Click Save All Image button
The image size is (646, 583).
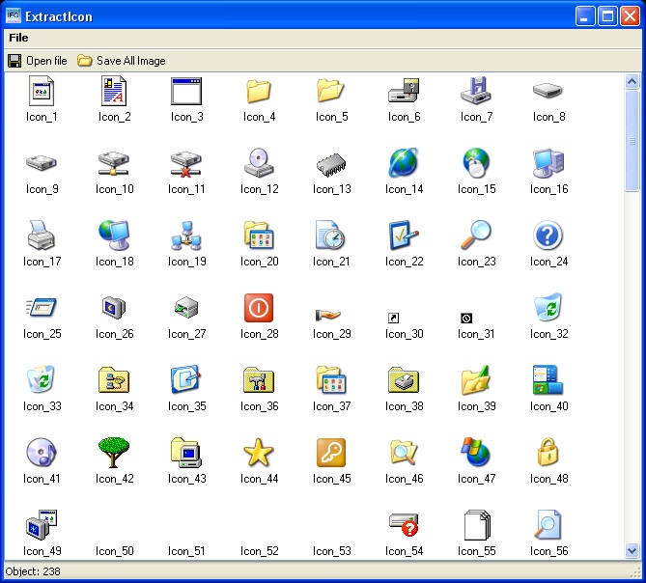pyautogui.click(x=122, y=61)
